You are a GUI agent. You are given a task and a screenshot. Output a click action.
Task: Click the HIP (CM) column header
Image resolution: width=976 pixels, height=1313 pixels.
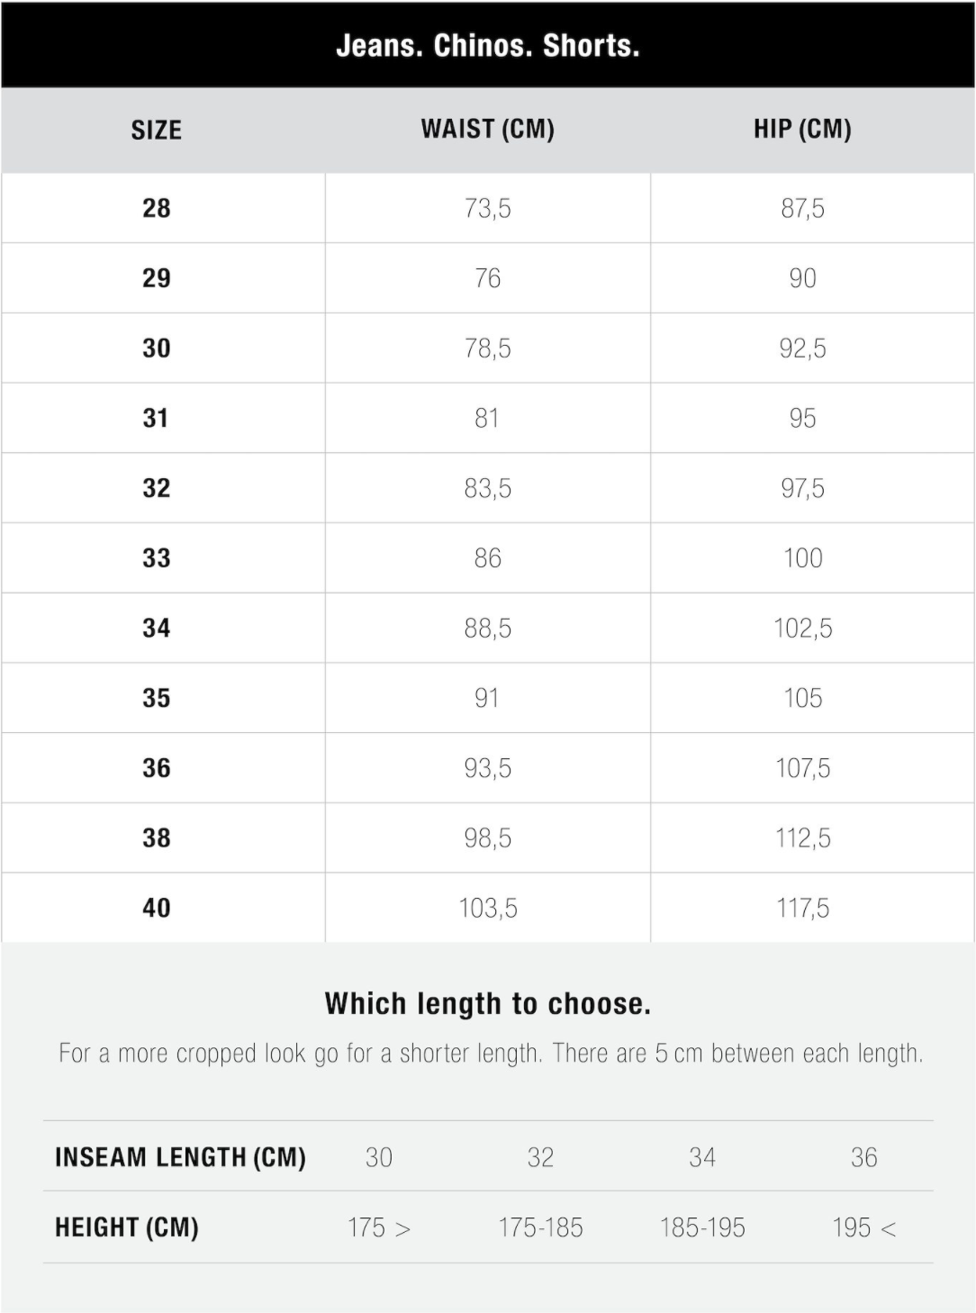click(x=802, y=130)
